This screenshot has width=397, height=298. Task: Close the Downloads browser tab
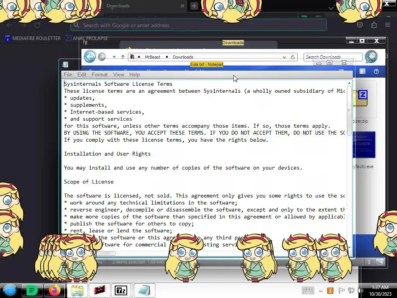click(183, 5)
